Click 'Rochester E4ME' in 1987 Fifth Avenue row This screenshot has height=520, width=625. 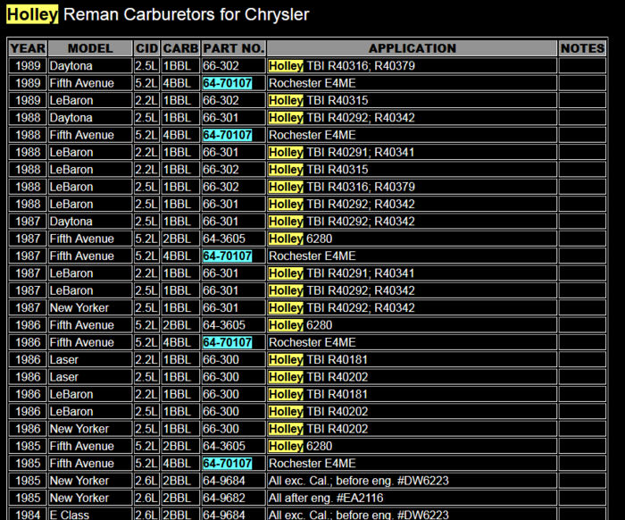[x=312, y=256]
